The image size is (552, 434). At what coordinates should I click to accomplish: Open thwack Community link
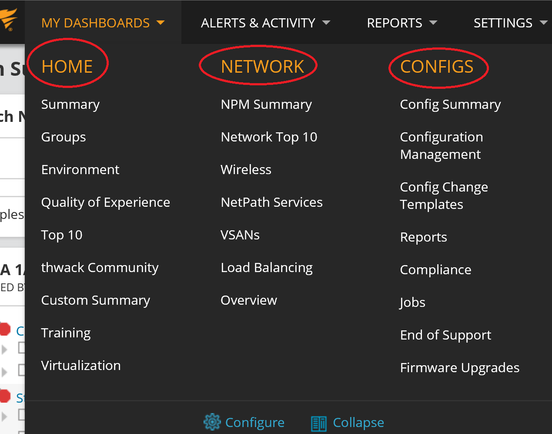tap(100, 268)
